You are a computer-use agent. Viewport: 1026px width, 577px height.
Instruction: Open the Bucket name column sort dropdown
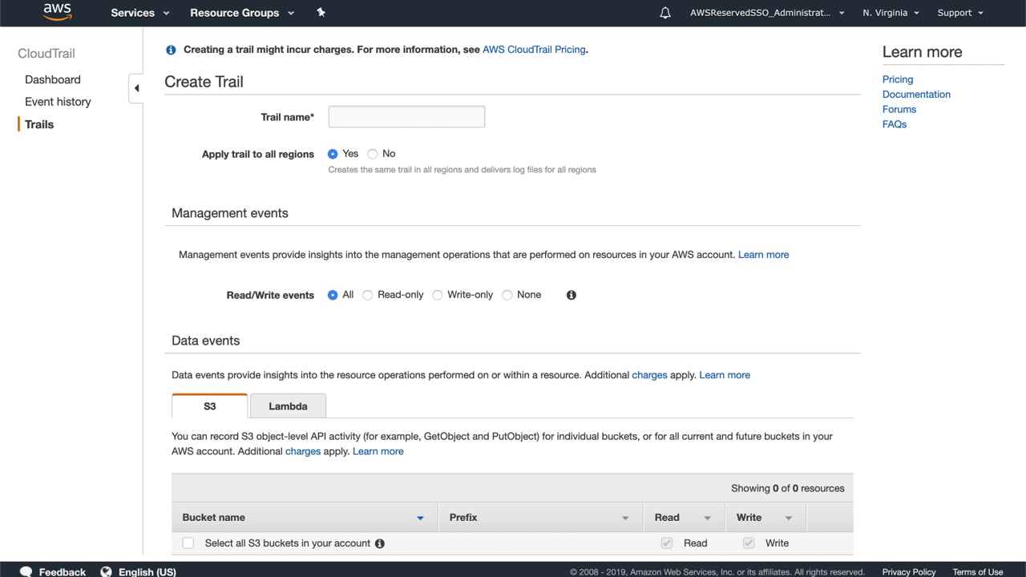click(420, 518)
